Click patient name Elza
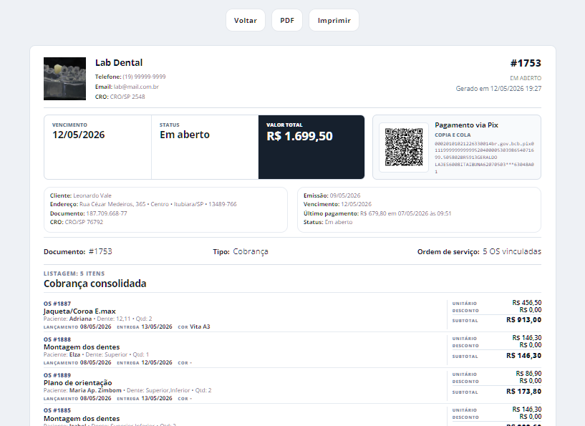This screenshot has height=426, width=585. (x=74, y=354)
